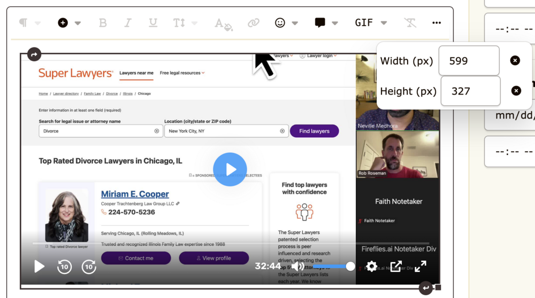Clear the Divorce search field

(x=157, y=131)
